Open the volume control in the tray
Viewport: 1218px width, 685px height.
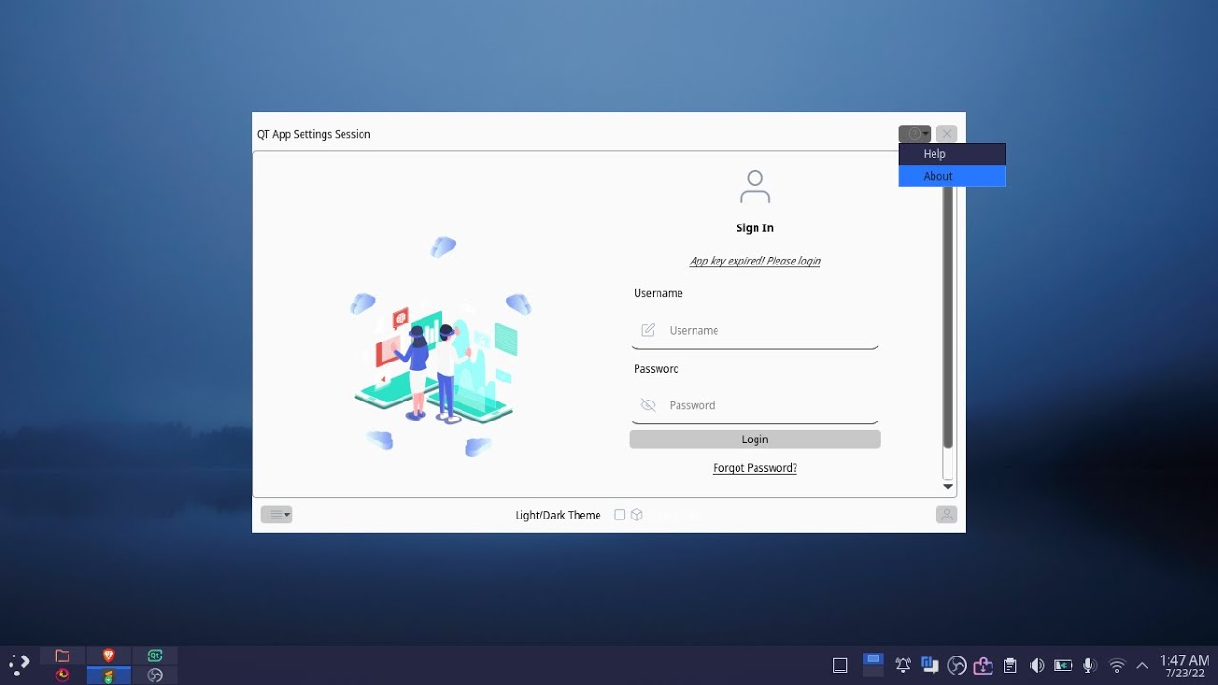pyautogui.click(x=1037, y=665)
